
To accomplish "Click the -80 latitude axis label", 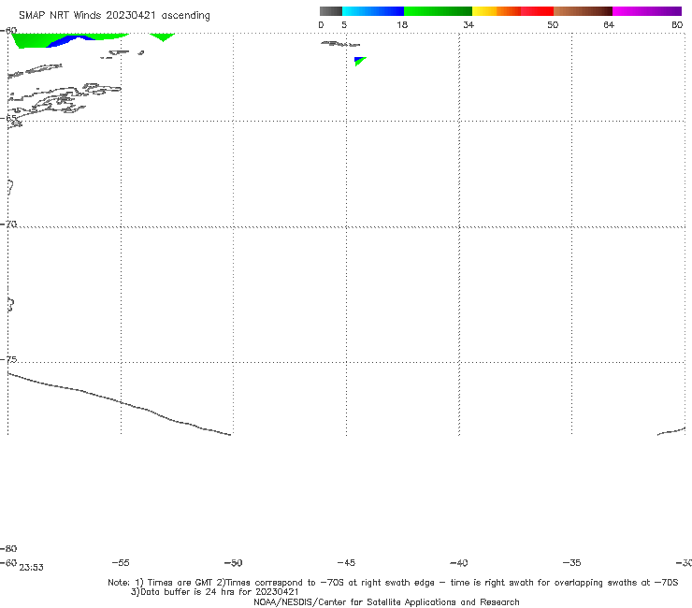I will click(x=8, y=548).
